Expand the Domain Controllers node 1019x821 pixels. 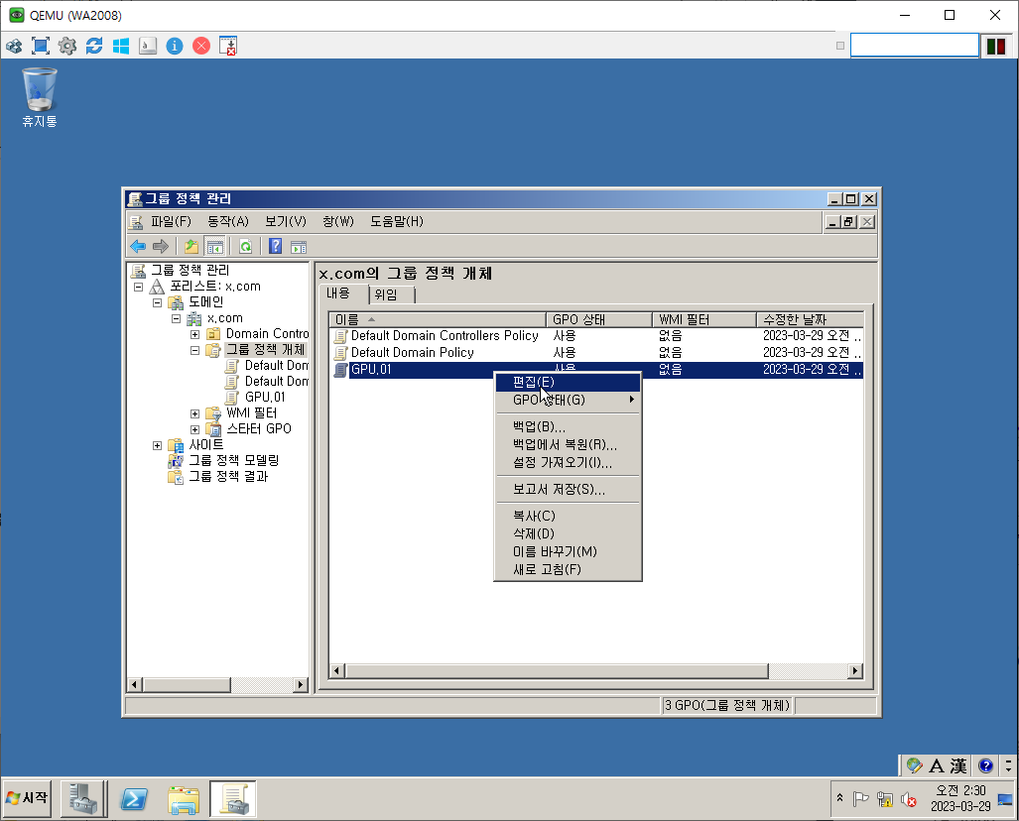pyautogui.click(x=194, y=334)
